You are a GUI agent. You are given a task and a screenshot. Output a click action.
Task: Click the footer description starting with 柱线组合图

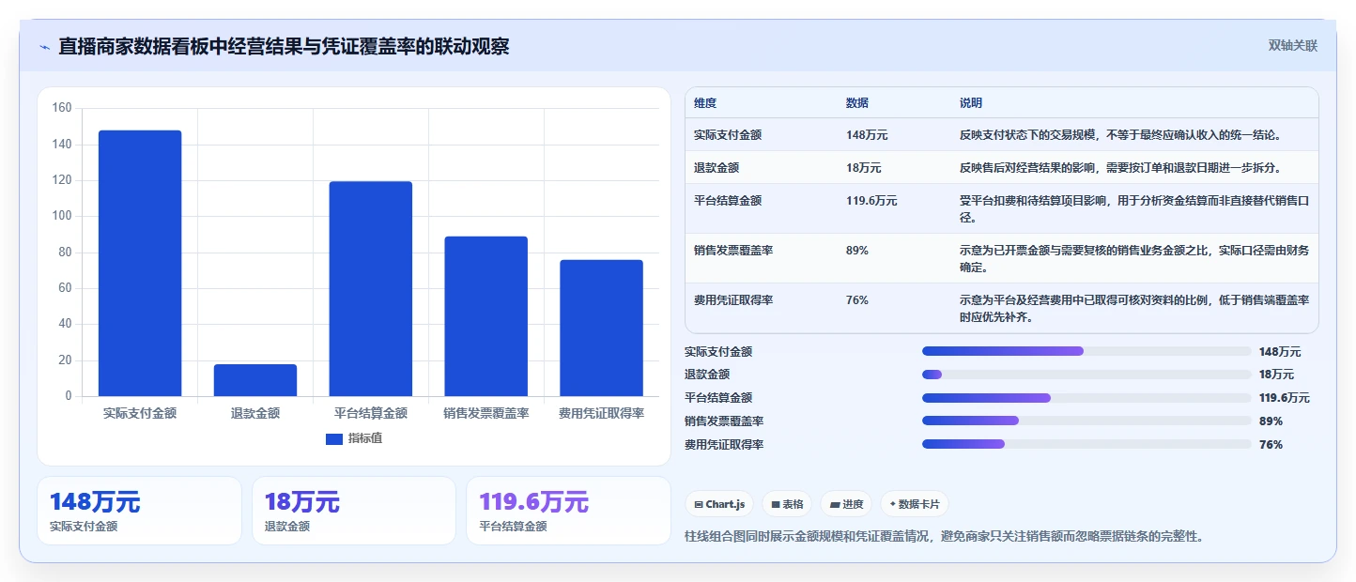(945, 537)
